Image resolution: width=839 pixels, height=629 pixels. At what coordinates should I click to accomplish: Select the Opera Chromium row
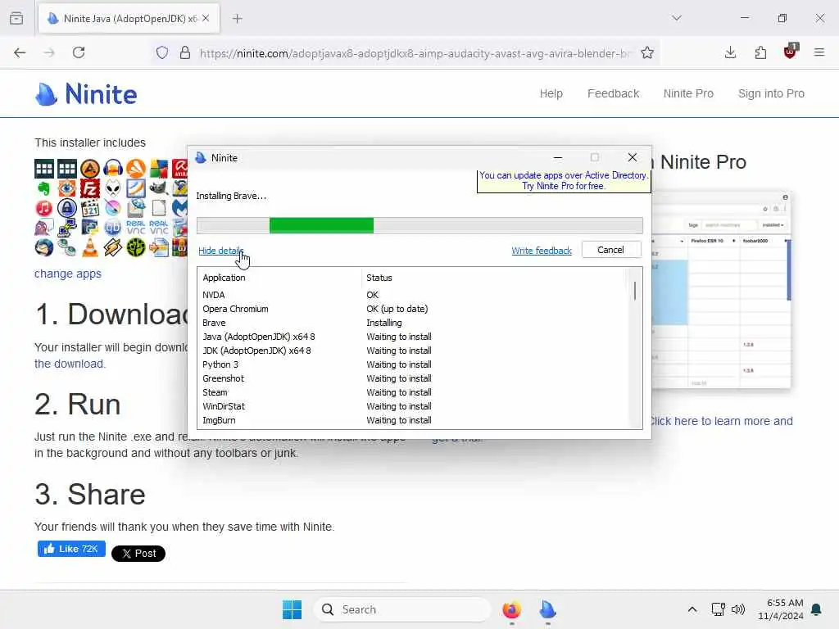(412, 309)
